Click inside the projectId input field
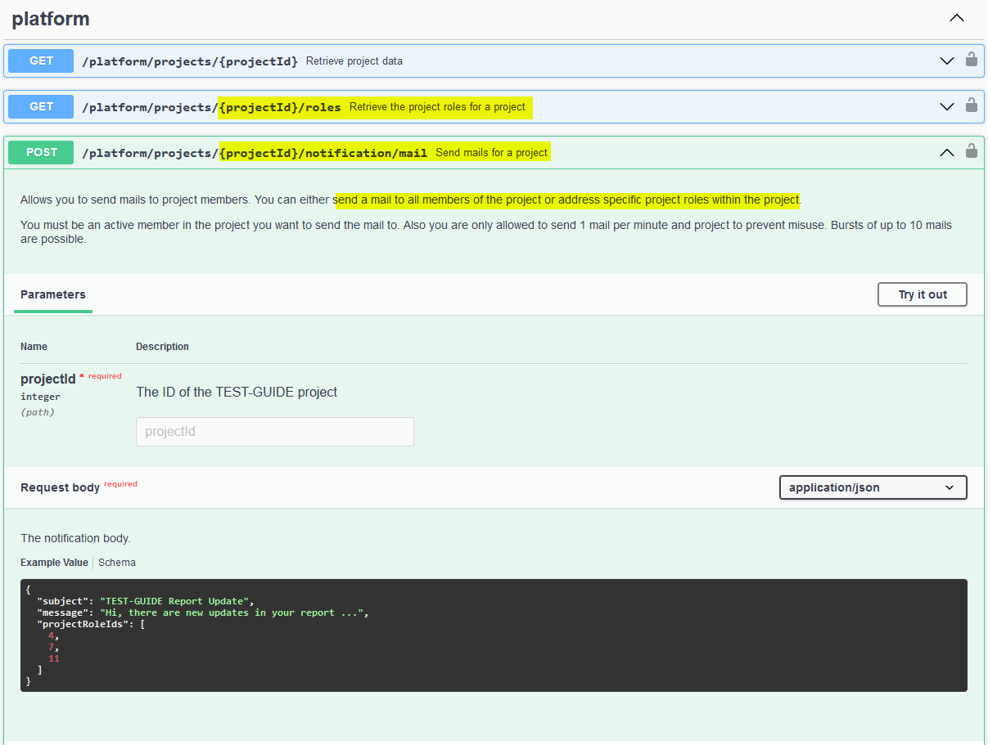This screenshot has width=988, height=745. [x=274, y=431]
